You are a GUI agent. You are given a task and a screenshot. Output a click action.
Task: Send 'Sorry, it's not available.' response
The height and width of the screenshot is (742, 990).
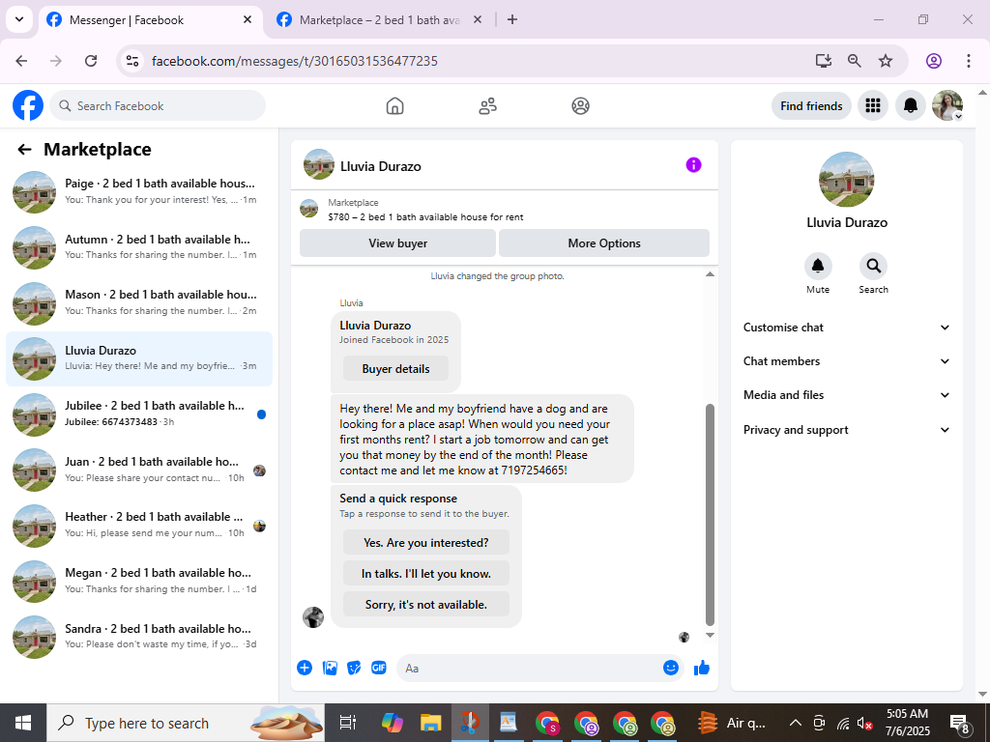coord(426,605)
